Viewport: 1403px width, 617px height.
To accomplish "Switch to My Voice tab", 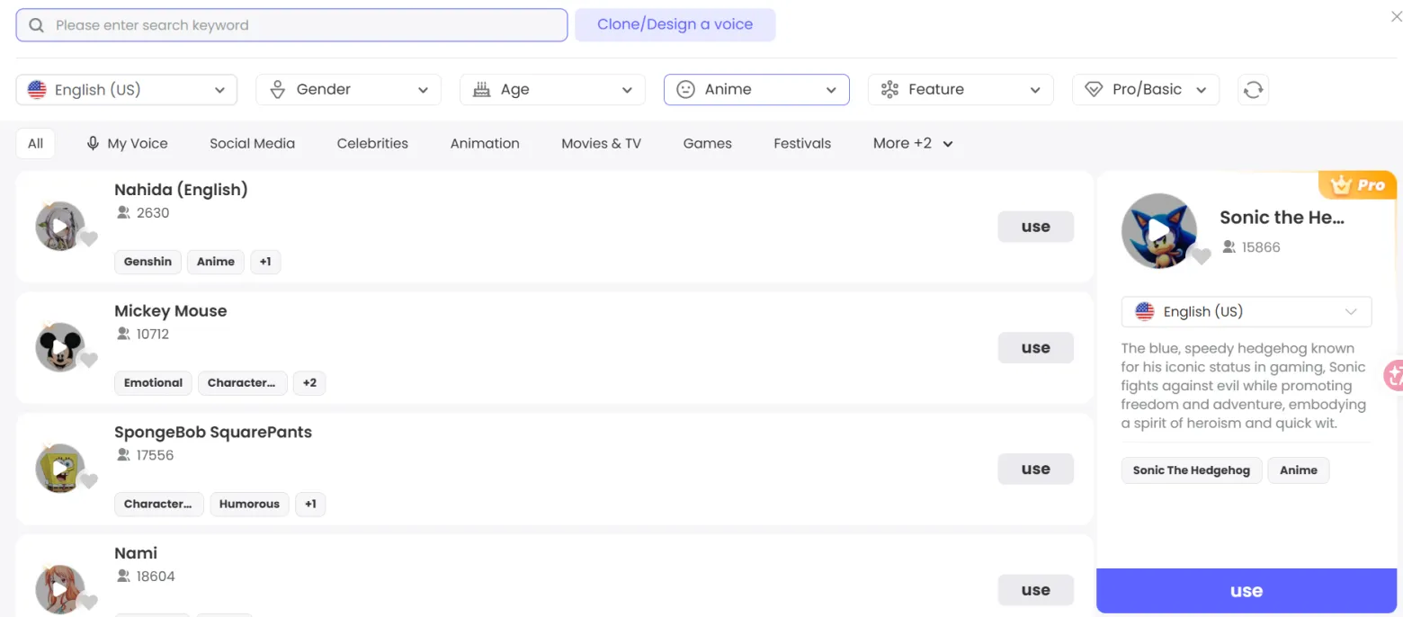I will (127, 143).
